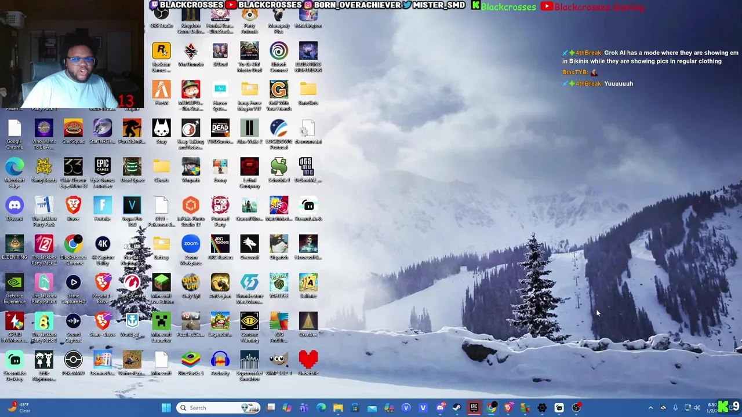Open File Explorer from the taskbar
The image size is (742, 417).
(338, 408)
